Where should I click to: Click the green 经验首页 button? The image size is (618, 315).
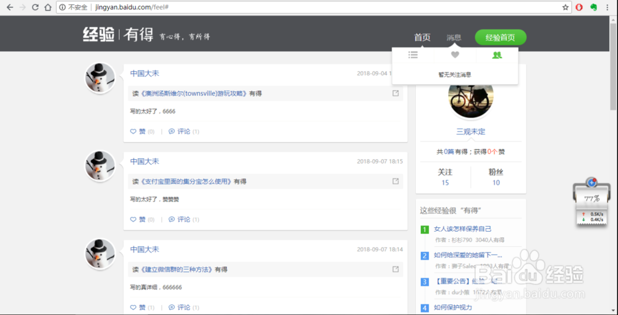501,38
